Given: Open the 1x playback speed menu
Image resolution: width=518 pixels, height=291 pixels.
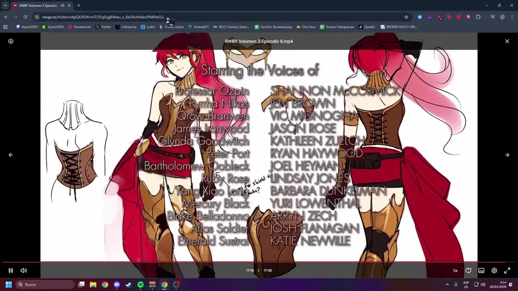Looking at the screenshot, I should tap(455, 270).
